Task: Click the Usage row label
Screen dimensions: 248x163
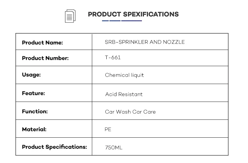Action: point(31,75)
